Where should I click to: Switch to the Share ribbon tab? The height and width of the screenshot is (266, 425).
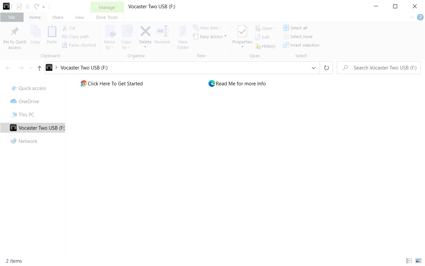(x=58, y=18)
